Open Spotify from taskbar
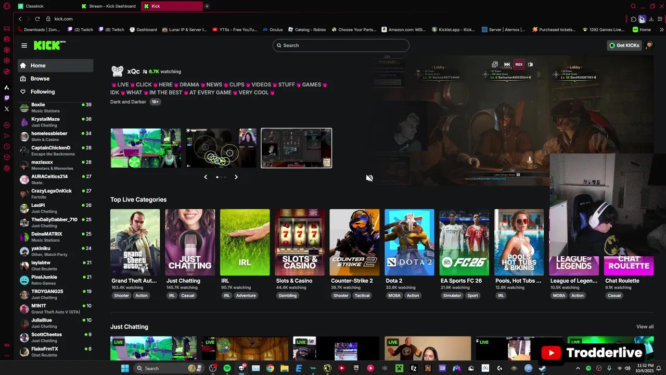Viewport: 666px width, 375px height. click(227, 368)
